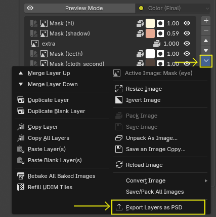216x217 pixels.
Task: Choose Resize Image
Action: point(160,89)
